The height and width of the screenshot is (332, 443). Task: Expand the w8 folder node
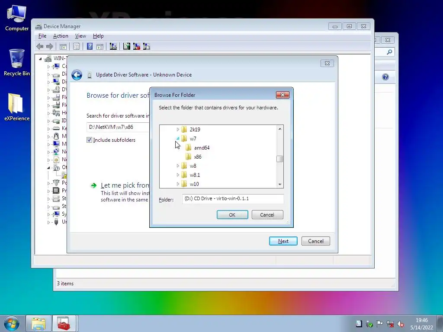pyautogui.click(x=178, y=166)
